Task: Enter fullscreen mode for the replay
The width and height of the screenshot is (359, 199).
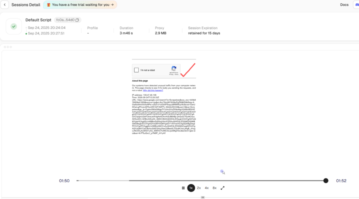Action: tap(222, 188)
